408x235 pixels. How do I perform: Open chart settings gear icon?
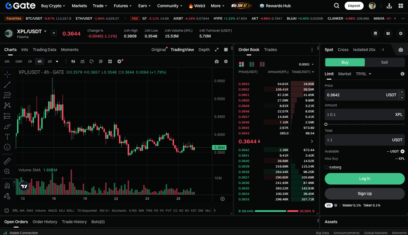click(226, 61)
